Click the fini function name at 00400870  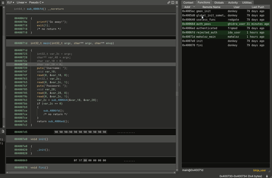42,168
